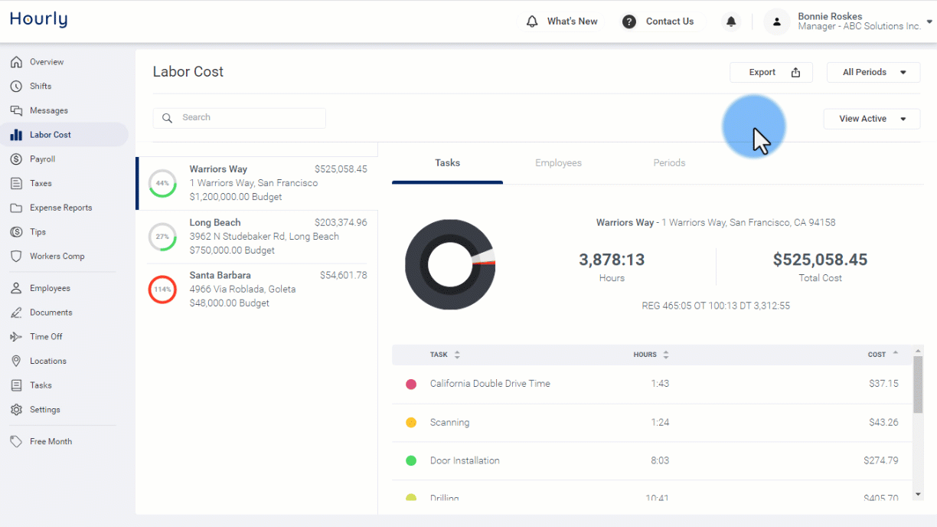The width and height of the screenshot is (937, 527).
Task: Open the Time Off airplane icon
Action: pyautogui.click(x=16, y=337)
